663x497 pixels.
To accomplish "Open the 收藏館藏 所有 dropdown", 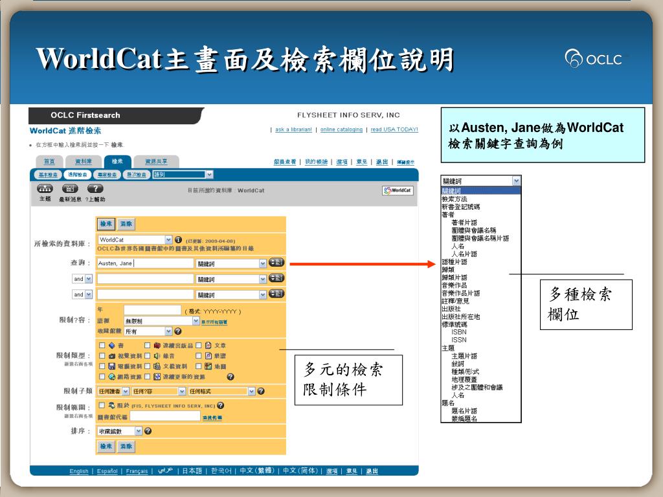I will click(148, 331).
